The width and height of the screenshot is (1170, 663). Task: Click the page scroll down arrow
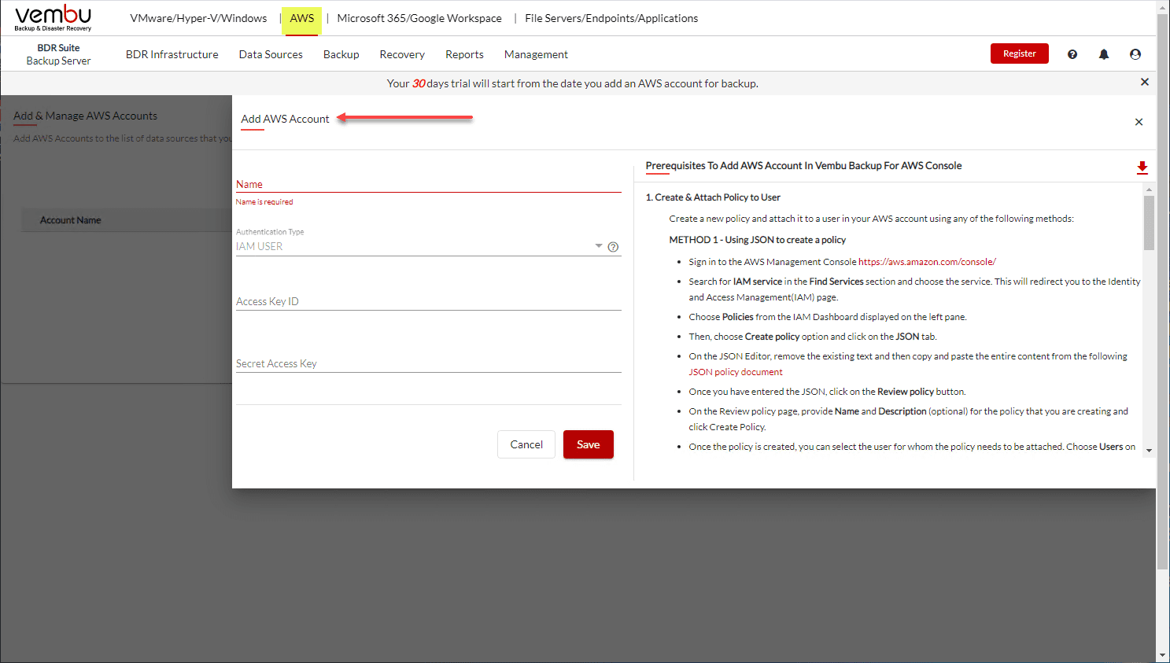[x=1163, y=656]
